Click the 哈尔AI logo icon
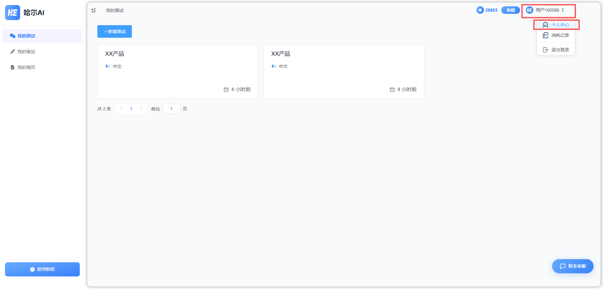Screen dimensions: 603x289 [13, 13]
